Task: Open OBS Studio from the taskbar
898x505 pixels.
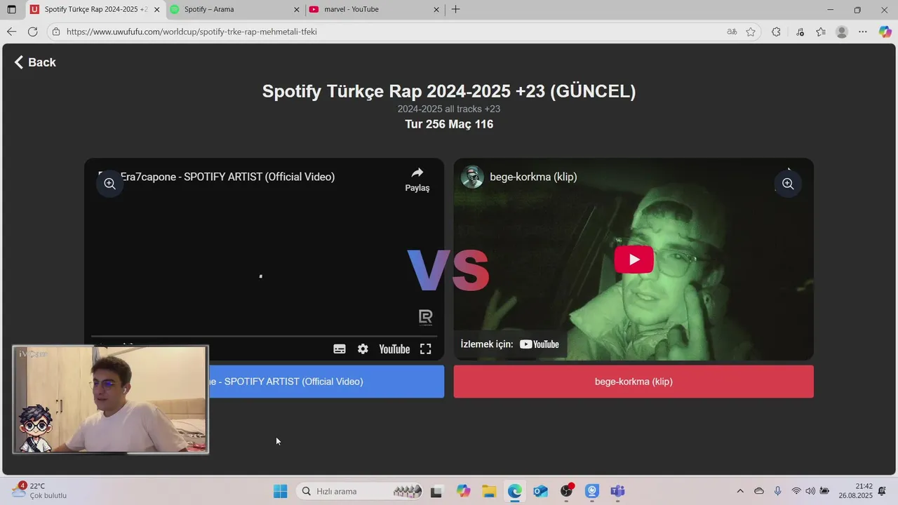Action: pyautogui.click(x=566, y=491)
